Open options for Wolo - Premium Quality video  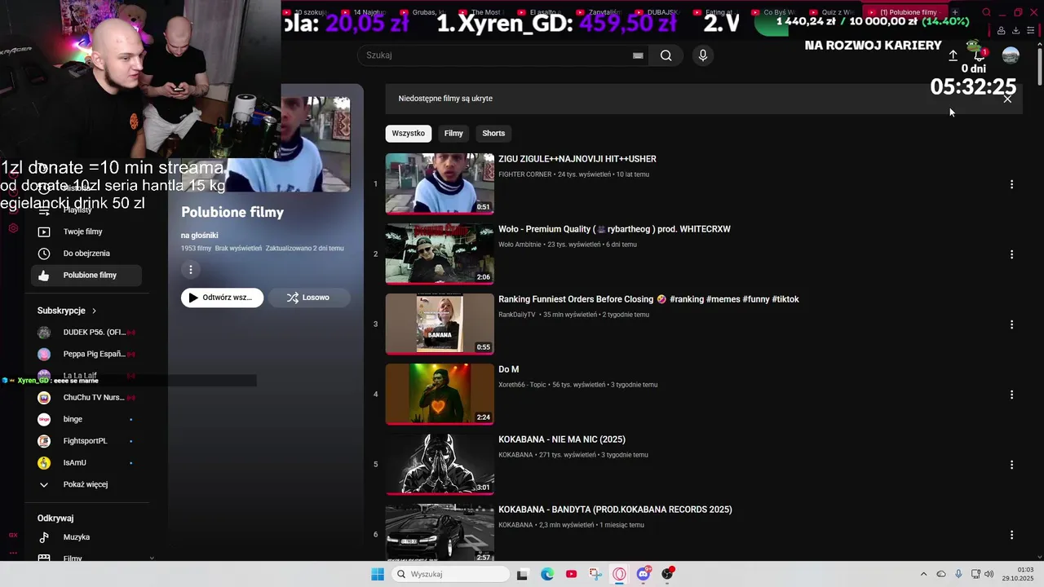1011,254
